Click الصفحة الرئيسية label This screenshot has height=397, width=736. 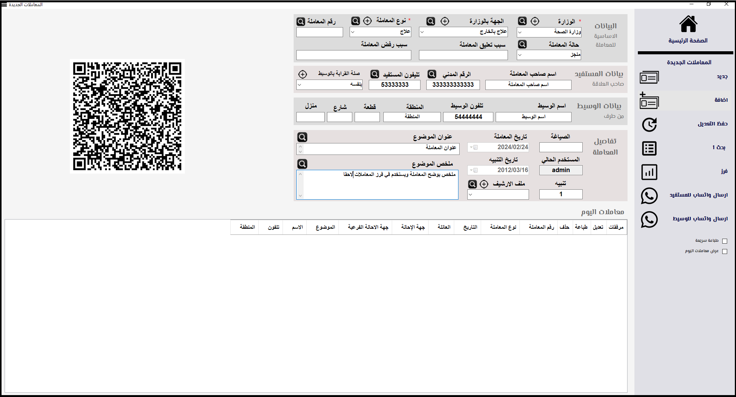point(688,41)
